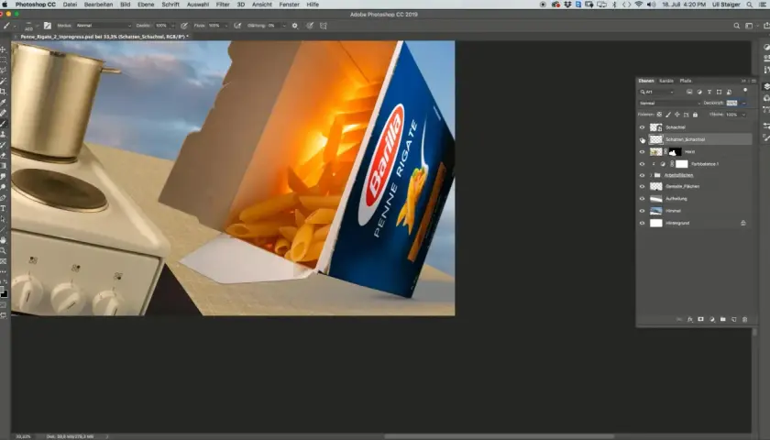
Task: Select the Crop tool
Action: click(4, 92)
